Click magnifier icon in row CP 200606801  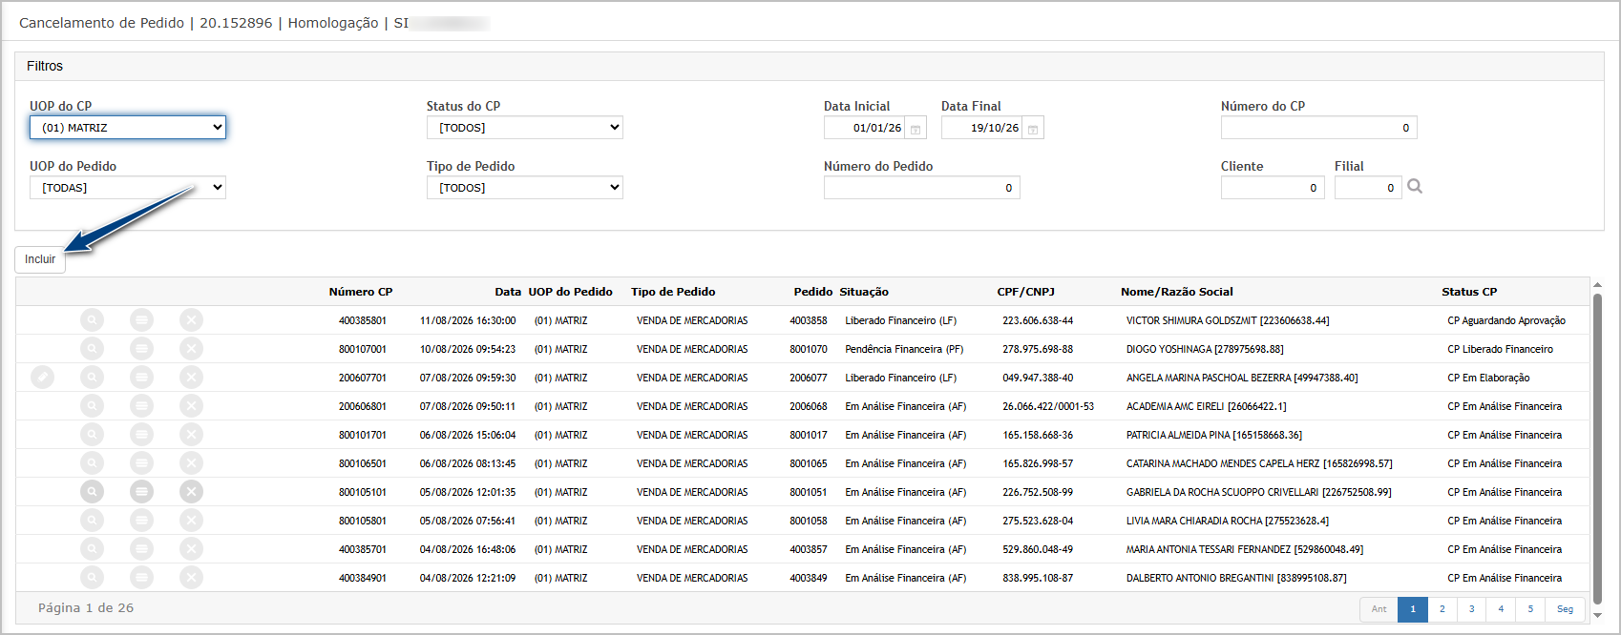[x=92, y=406]
